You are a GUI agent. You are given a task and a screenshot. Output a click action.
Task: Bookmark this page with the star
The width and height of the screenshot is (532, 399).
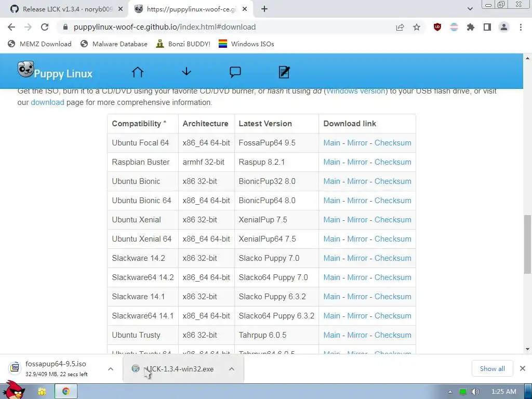[x=417, y=27]
